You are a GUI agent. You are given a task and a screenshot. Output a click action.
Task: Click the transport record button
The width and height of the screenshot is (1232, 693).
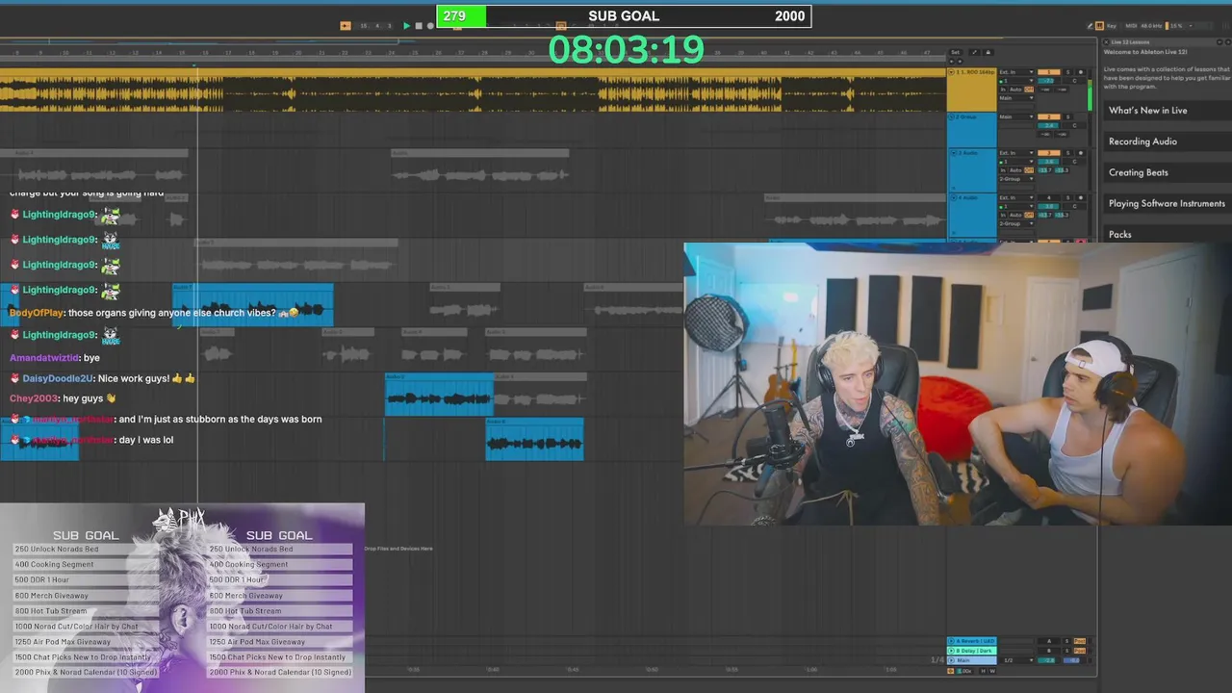pos(429,26)
